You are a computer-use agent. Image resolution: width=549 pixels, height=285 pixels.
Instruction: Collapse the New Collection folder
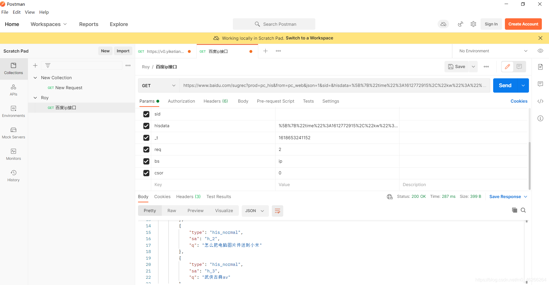coord(35,78)
